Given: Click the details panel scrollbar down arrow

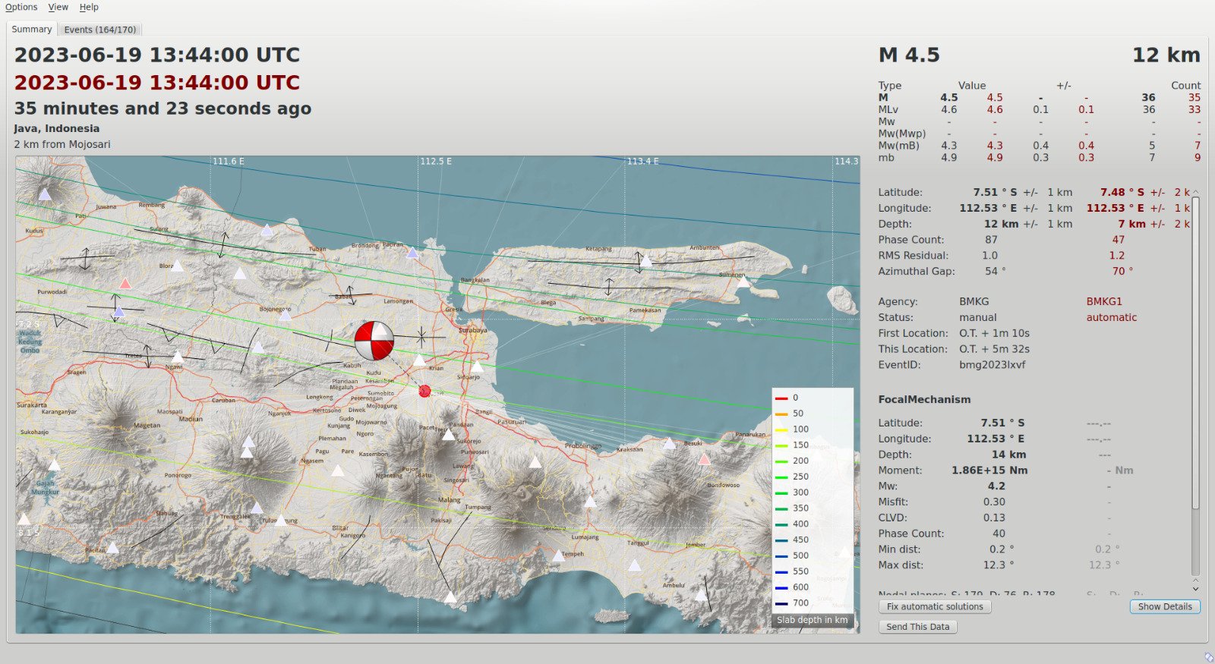Looking at the screenshot, I should tap(1195, 588).
